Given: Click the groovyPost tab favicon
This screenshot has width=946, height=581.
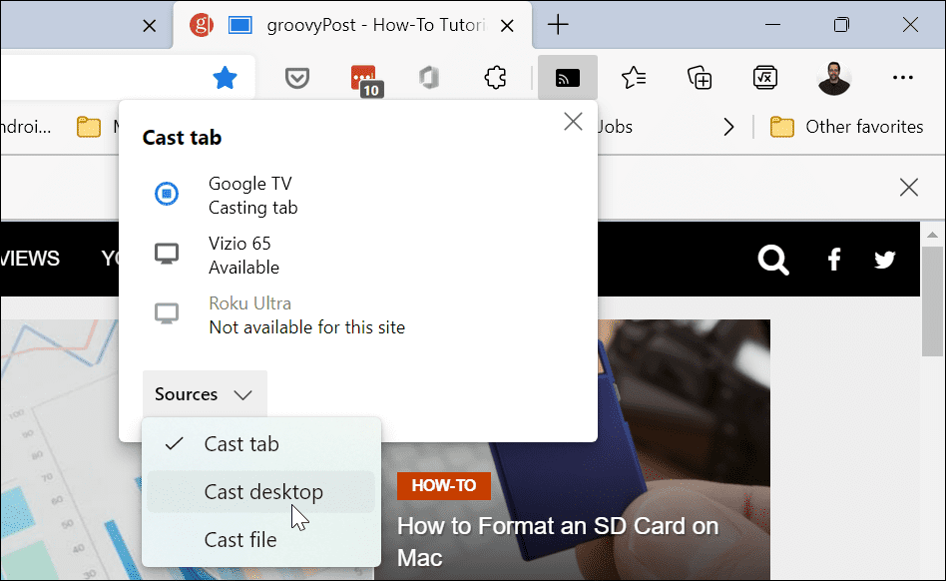Looking at the screenshot, I should coord(202,25).
